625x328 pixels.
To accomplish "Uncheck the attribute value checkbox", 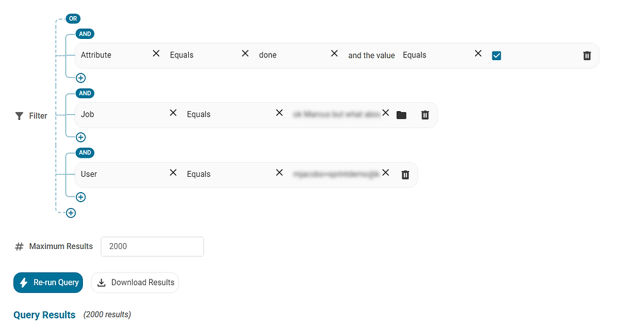I will click(x=496, y=56).
